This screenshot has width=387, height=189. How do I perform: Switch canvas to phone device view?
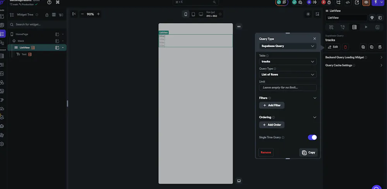[186, 14]
